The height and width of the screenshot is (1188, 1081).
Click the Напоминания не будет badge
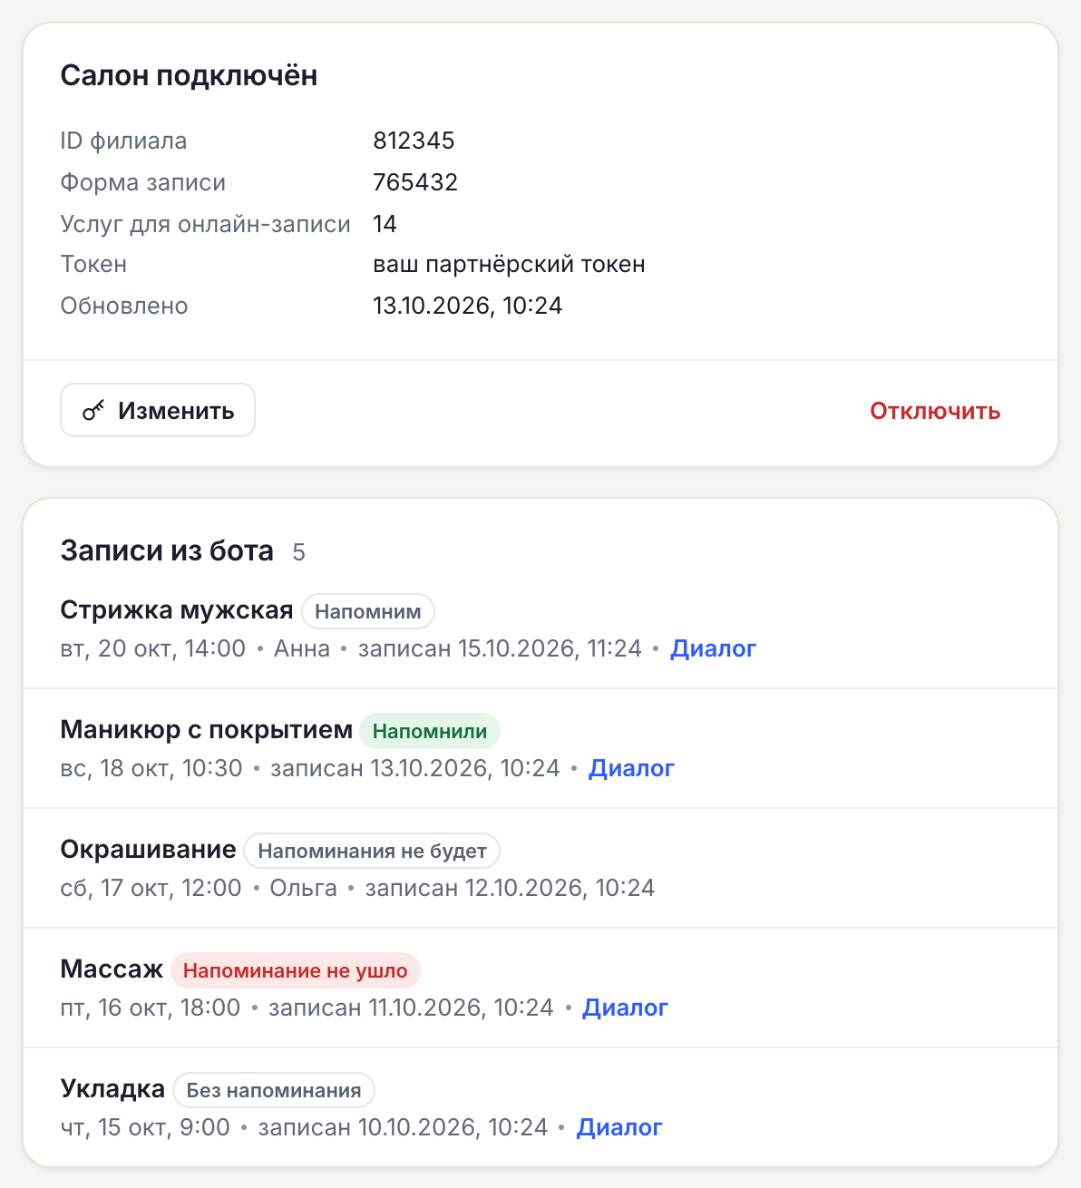372,851
